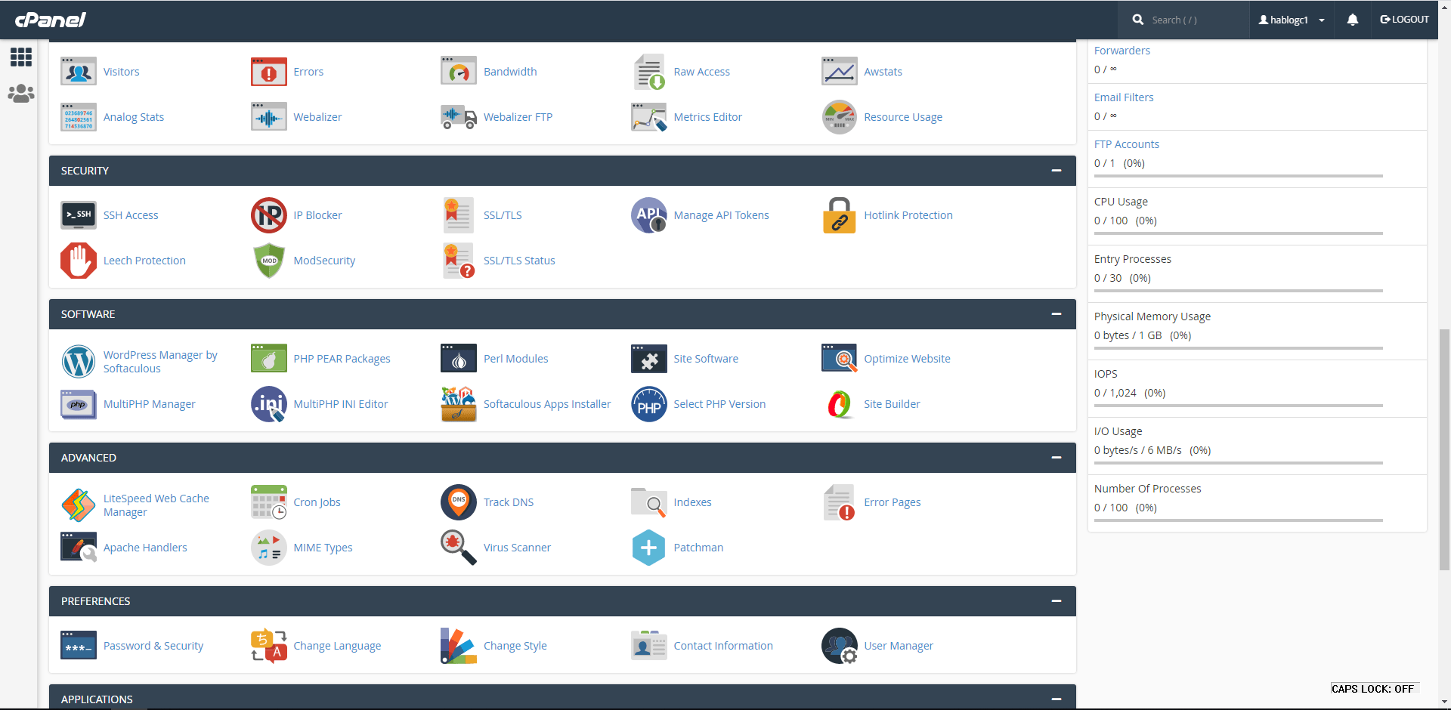The height and width of the screenshot is (710, 1451).
Task: Collapse the ADVANCED section
Action: pyautogui.click(x=1056, y=457)
